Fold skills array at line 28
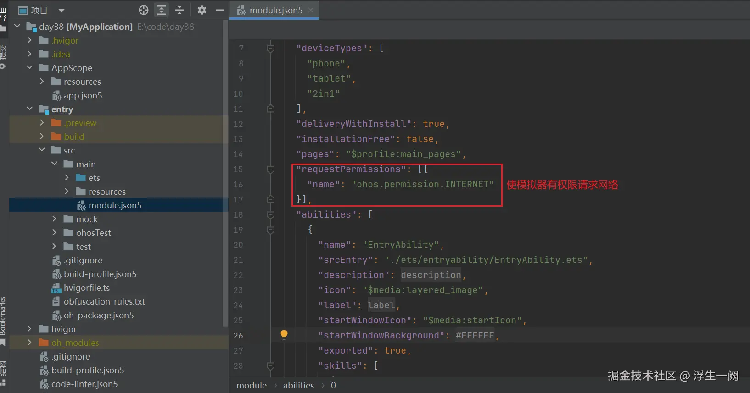Image resolution: width=750 pixels, height=393 pixels. click(x=270, y=366)
